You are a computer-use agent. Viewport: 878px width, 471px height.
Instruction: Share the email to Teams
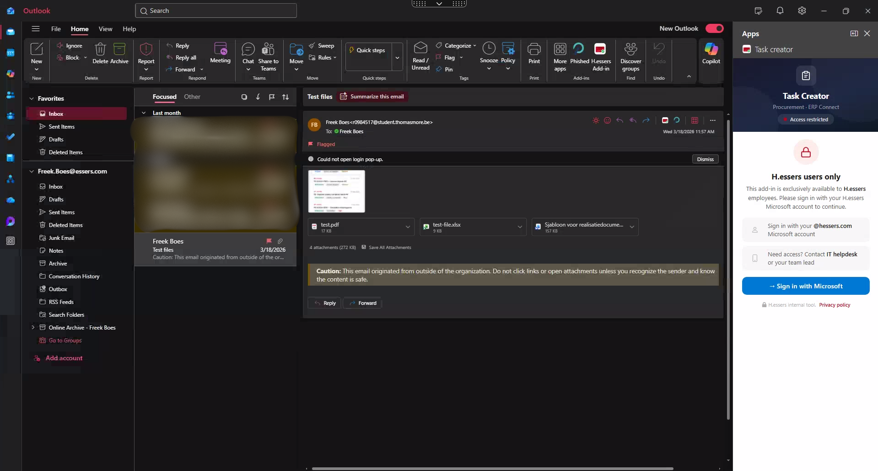click(268, 57)
